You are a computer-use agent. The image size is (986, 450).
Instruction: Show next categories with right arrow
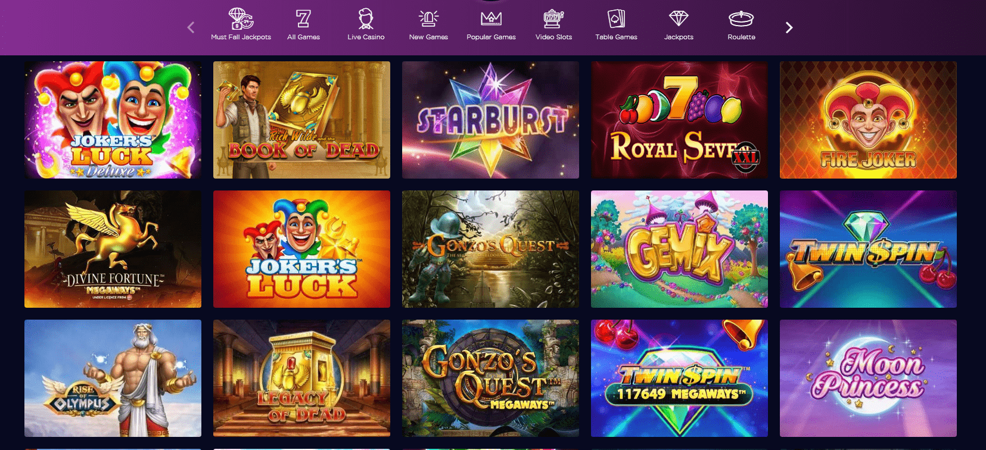[789, 27]
